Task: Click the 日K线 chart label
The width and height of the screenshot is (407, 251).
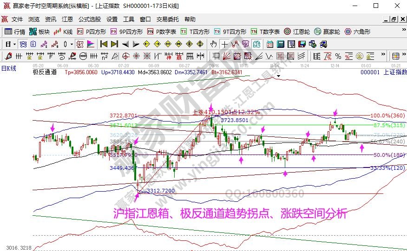Action: [x=8, y=68]
